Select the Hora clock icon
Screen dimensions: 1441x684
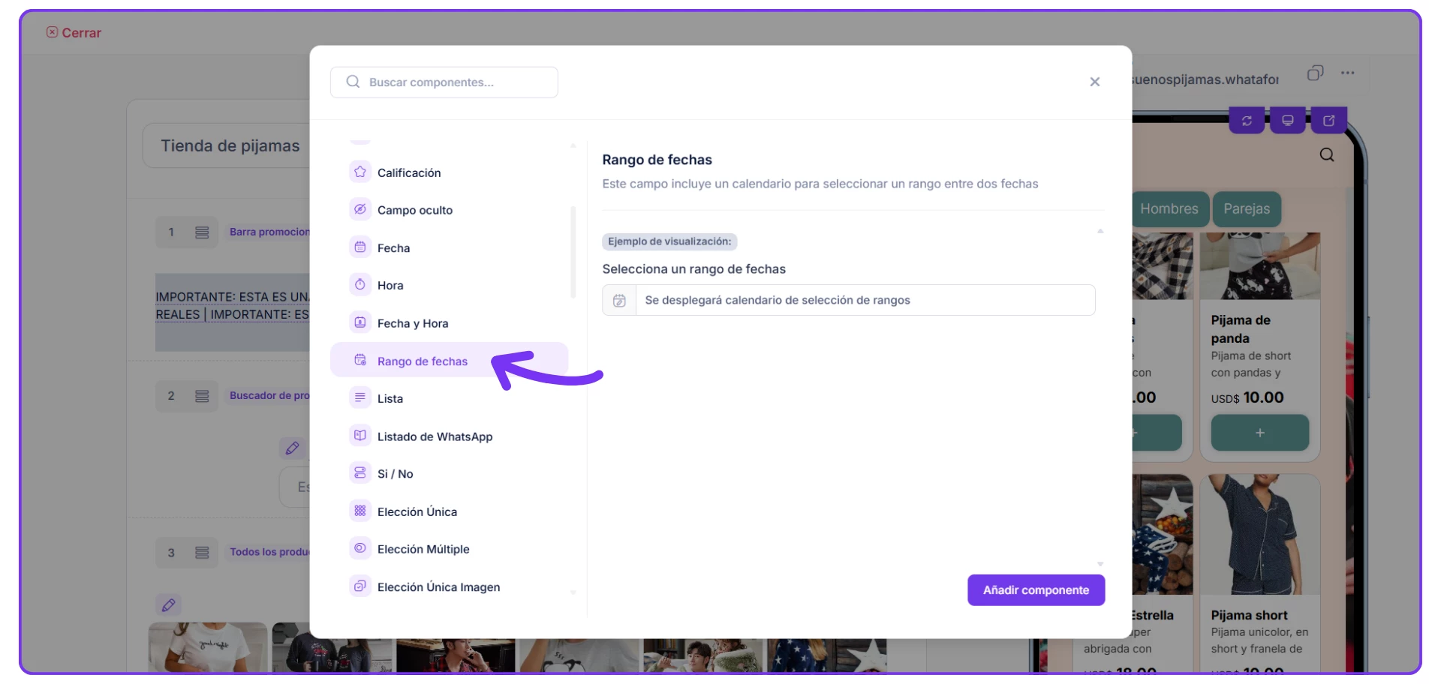360,285
